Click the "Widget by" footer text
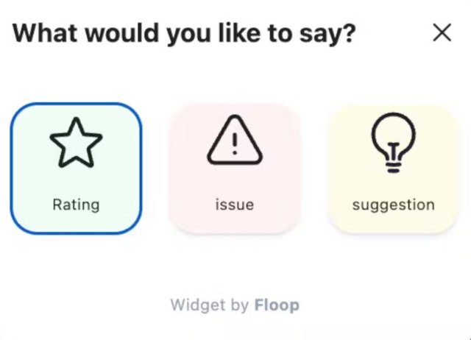 coord(209,305)
